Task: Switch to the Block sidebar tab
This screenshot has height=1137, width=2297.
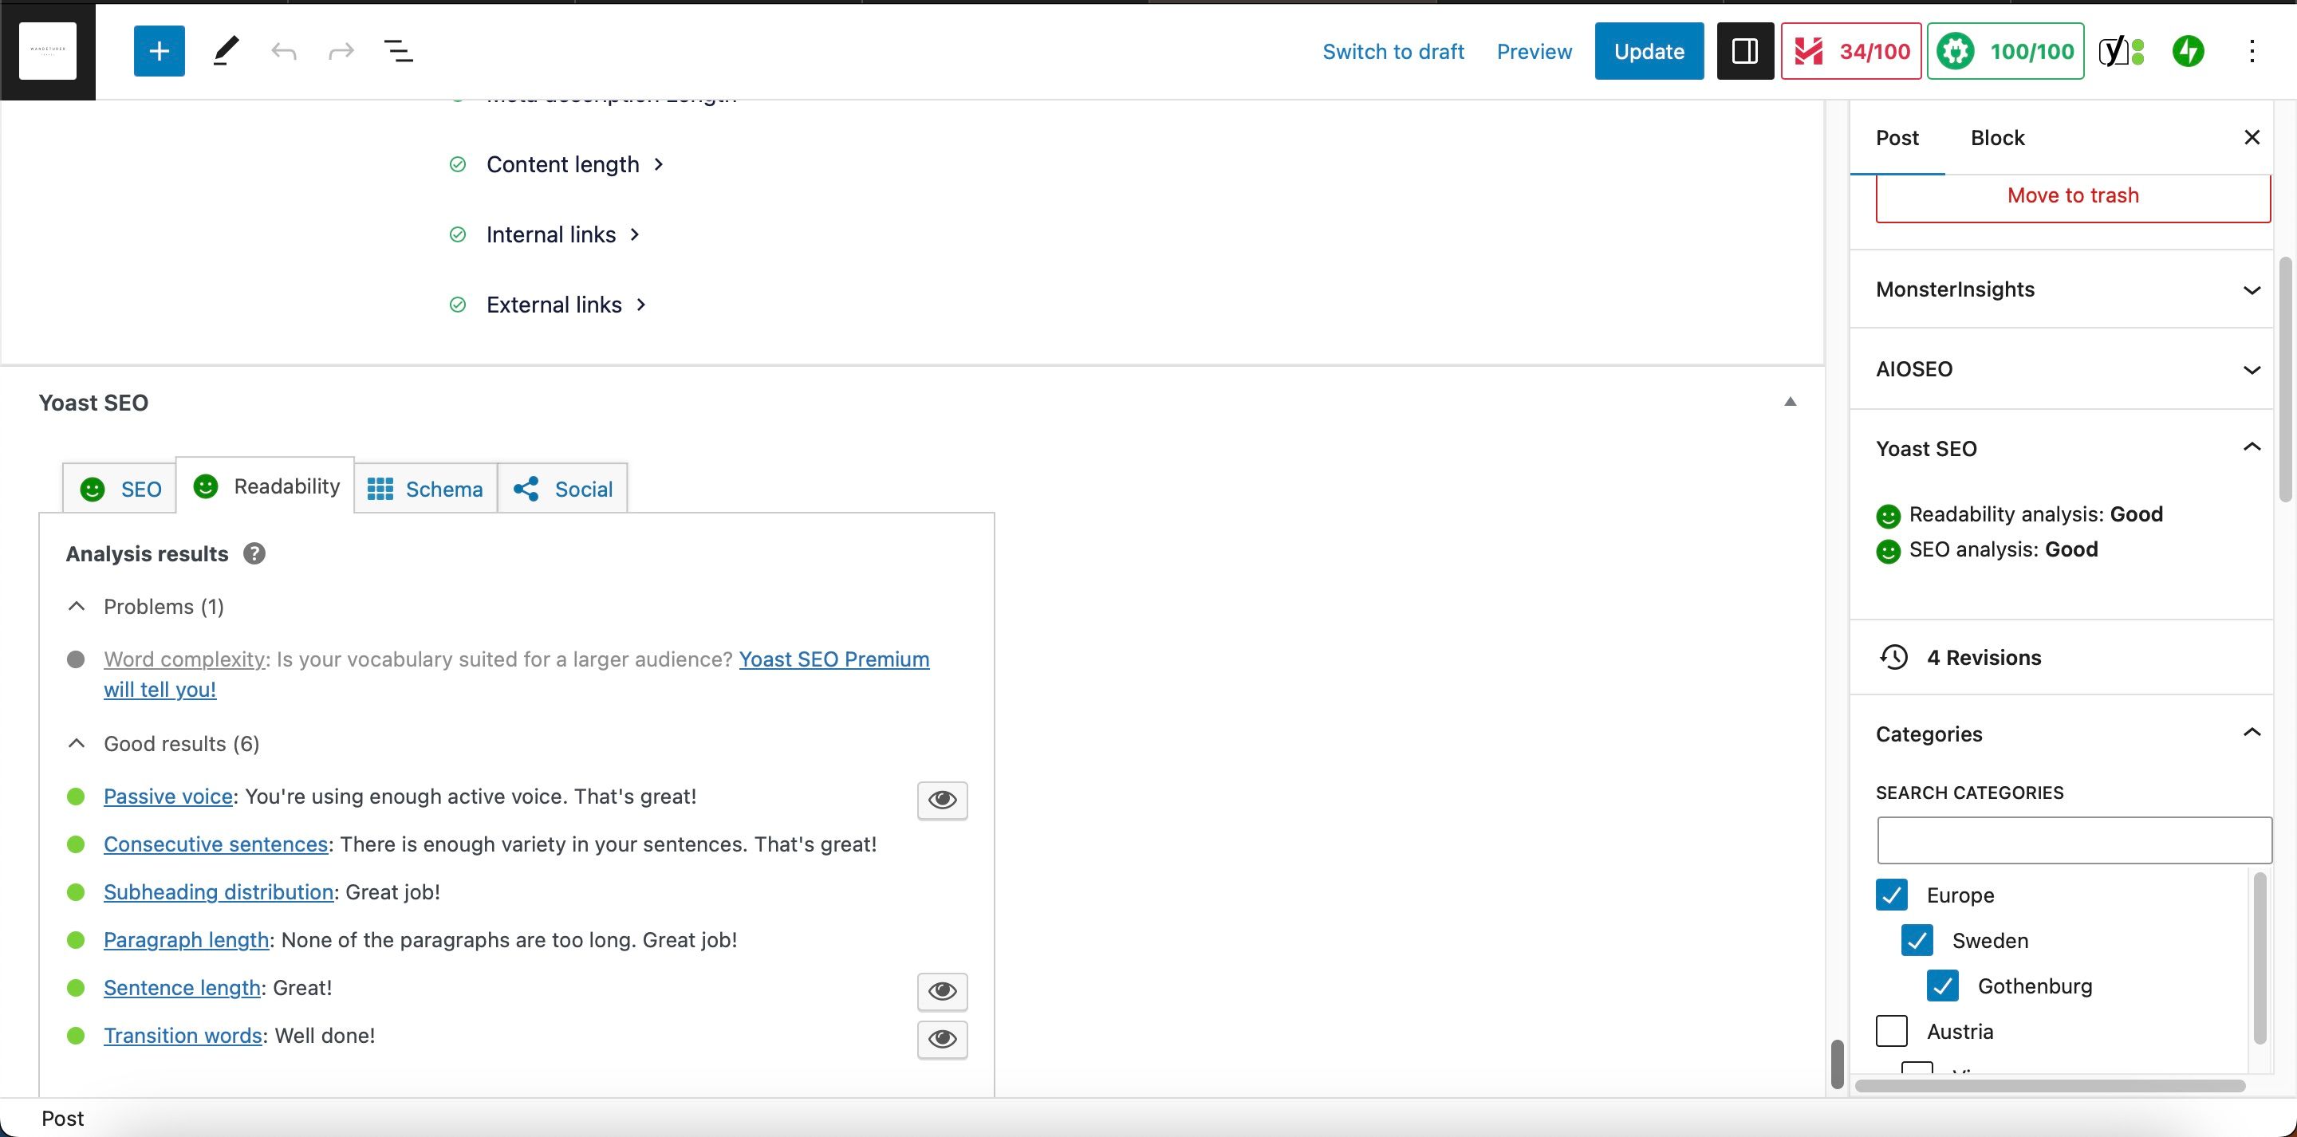Action: (1996, 138)
